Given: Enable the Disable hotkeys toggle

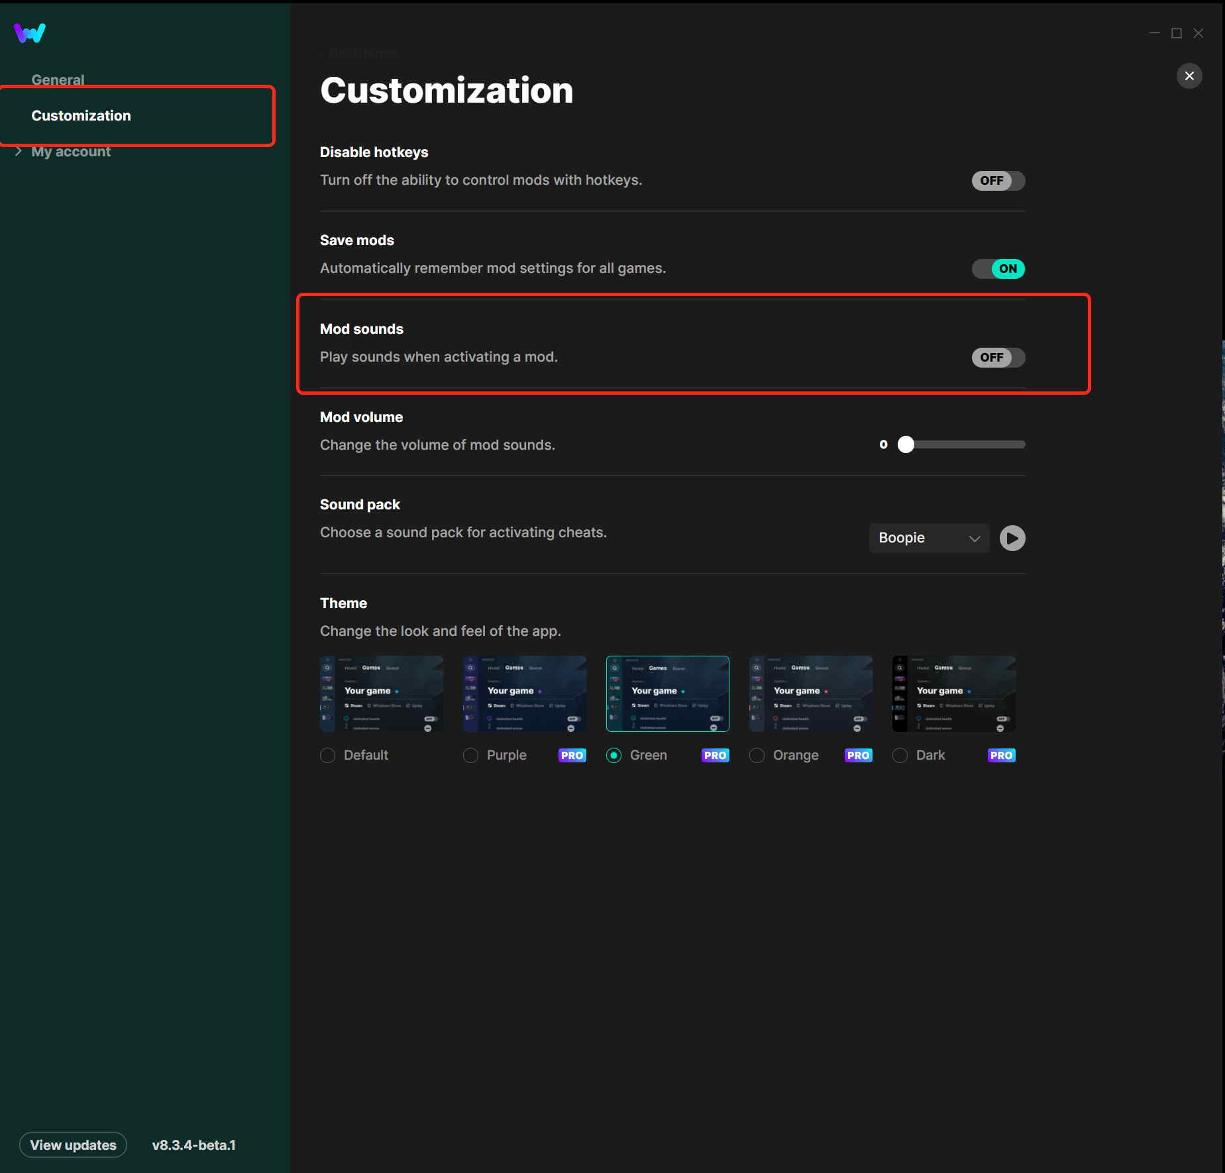Looking at the screenshot, I should [998, 181].
